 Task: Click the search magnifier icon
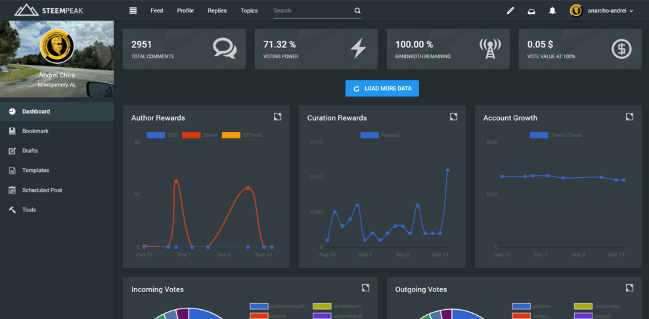pyautogui.click(x=357, y=11)
